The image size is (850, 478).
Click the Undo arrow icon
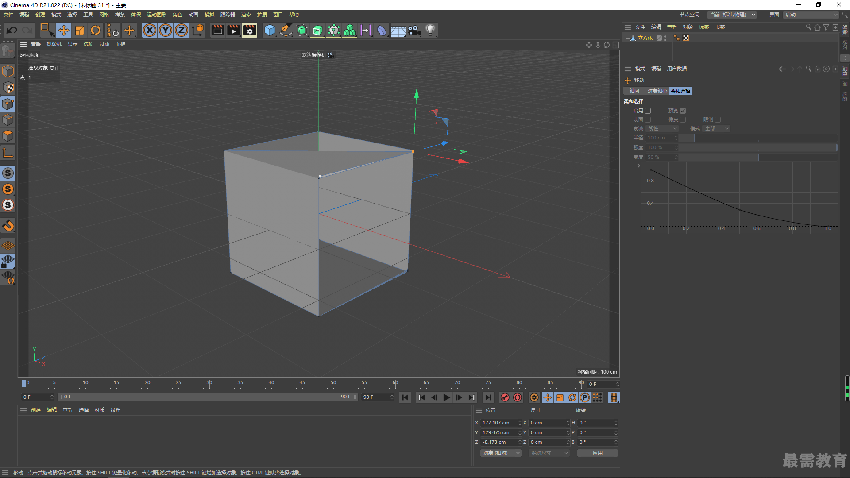12,30
